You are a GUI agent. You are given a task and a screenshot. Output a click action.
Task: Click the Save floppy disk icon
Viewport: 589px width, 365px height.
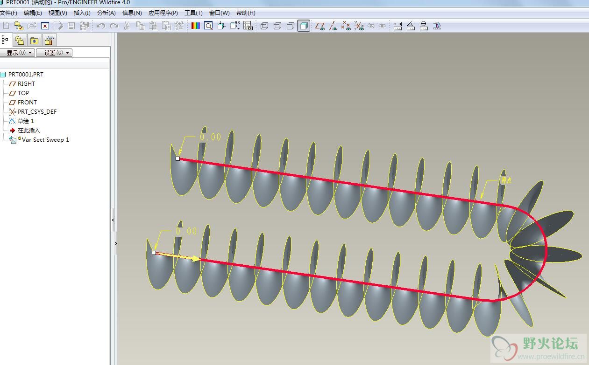71,26
